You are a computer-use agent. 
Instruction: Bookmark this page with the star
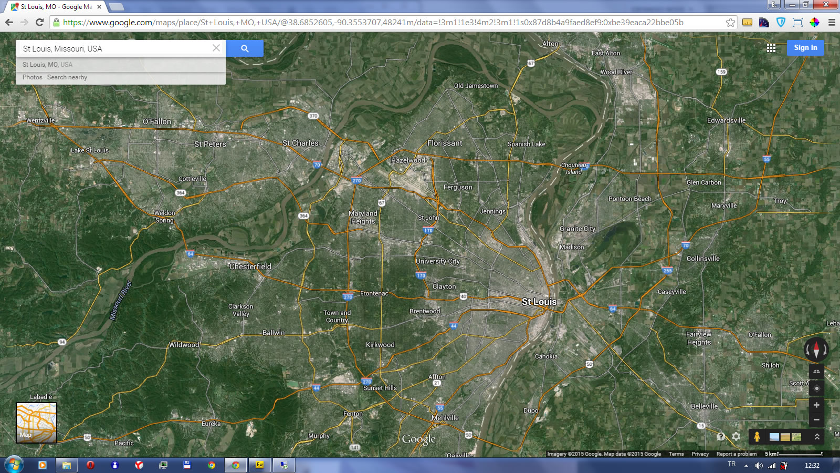(x=730, y=22)
